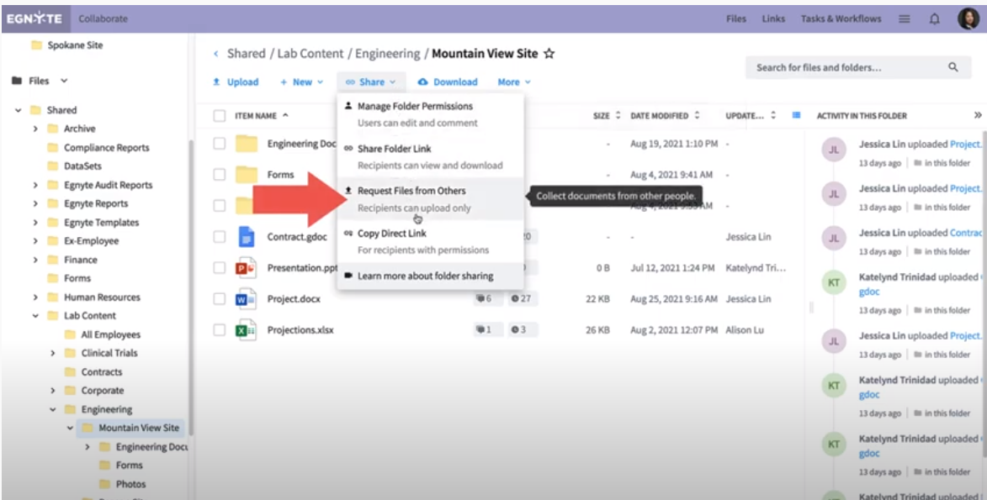The width and height of the screenshot is (987, 500).
Task: Click the notifications bell icon
Action: [x=934, y=19]
